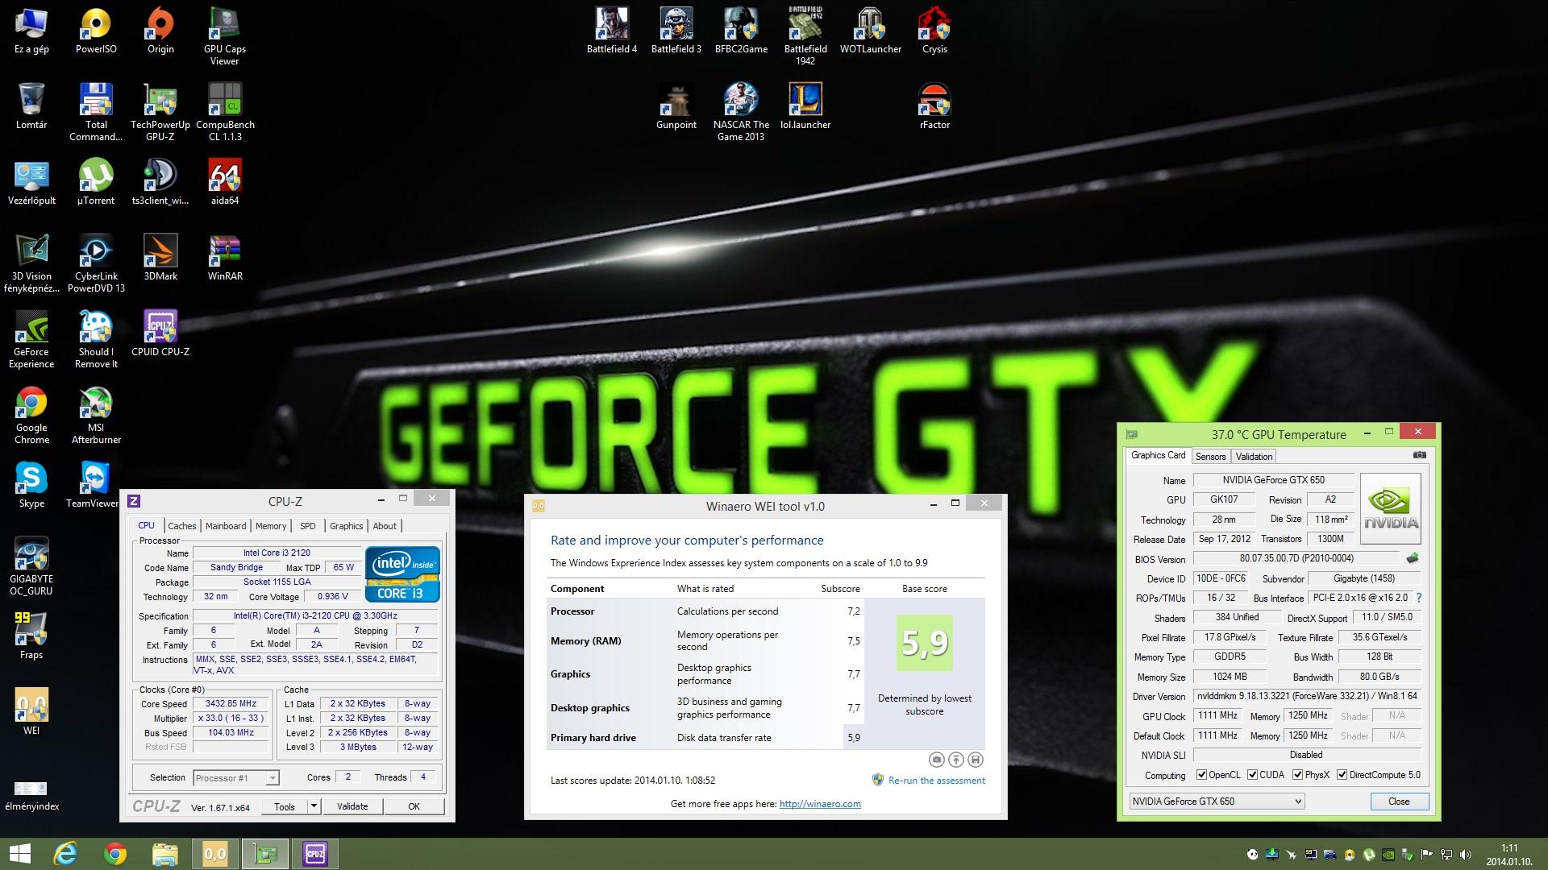
Task: Open the Processor #1 selection dropdown
Action: [273, 778]
